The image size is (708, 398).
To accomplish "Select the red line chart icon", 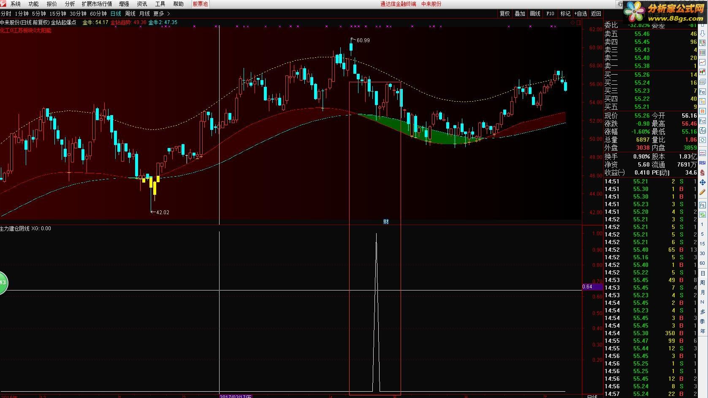I will (703, 62).
